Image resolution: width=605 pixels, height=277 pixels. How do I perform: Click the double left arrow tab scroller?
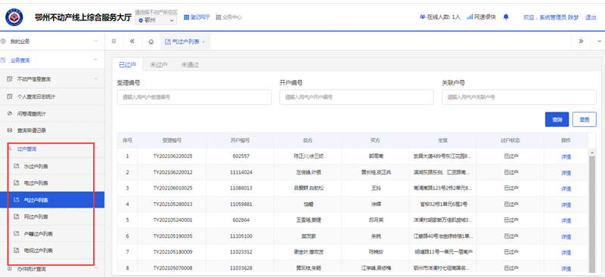point(132,42)
